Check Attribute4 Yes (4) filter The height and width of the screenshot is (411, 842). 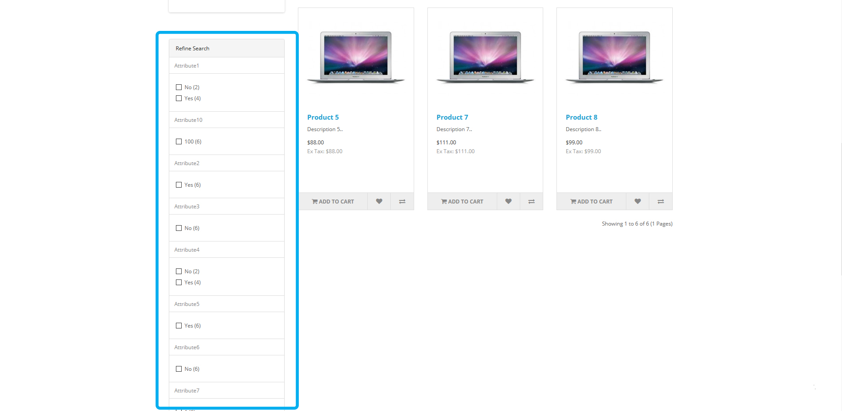click(x=179, y=283)
